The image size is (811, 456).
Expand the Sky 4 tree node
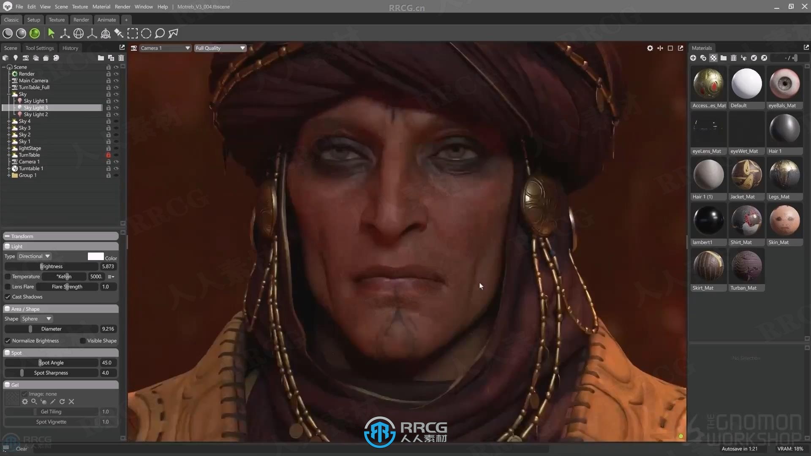tap(9, 121)
